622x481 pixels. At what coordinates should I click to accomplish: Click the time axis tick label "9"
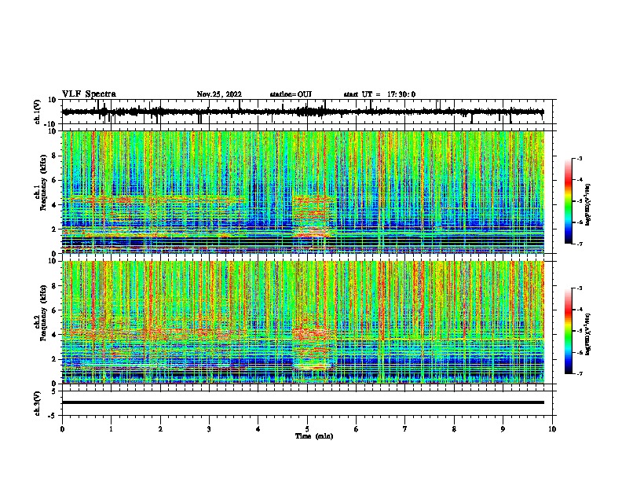coord(503,429)
